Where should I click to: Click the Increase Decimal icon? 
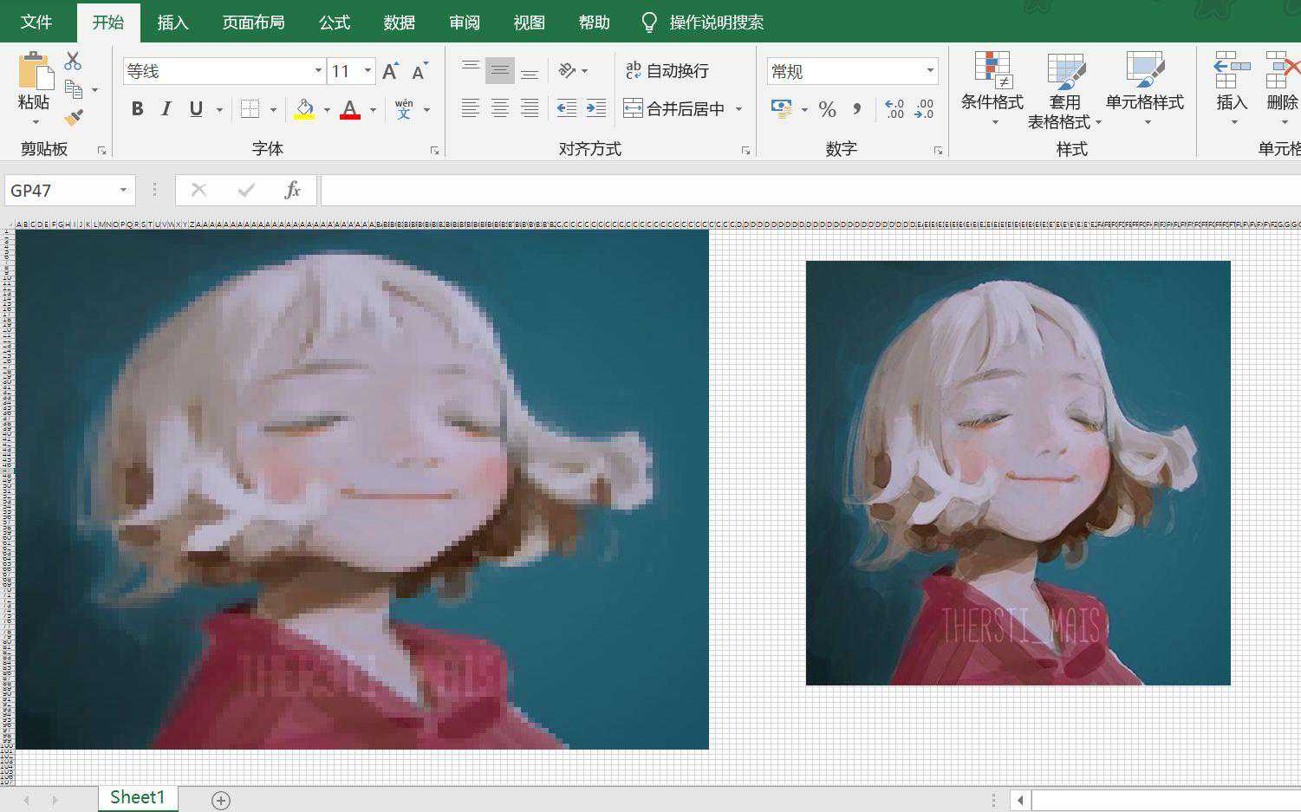pyautogui.click(x=894, y=109)
